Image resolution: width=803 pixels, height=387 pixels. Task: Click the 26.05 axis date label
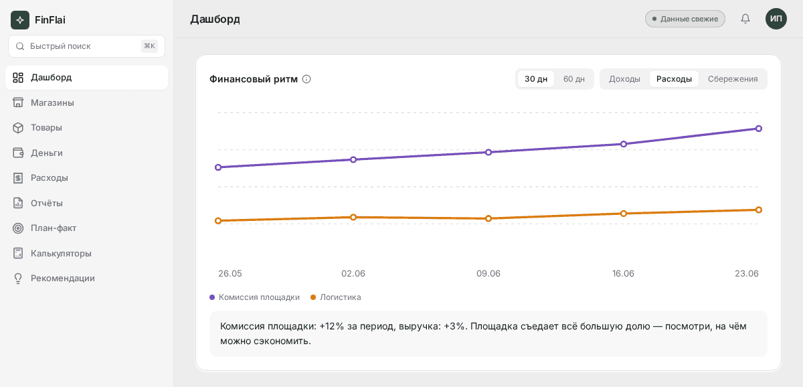tap(230, 273)
